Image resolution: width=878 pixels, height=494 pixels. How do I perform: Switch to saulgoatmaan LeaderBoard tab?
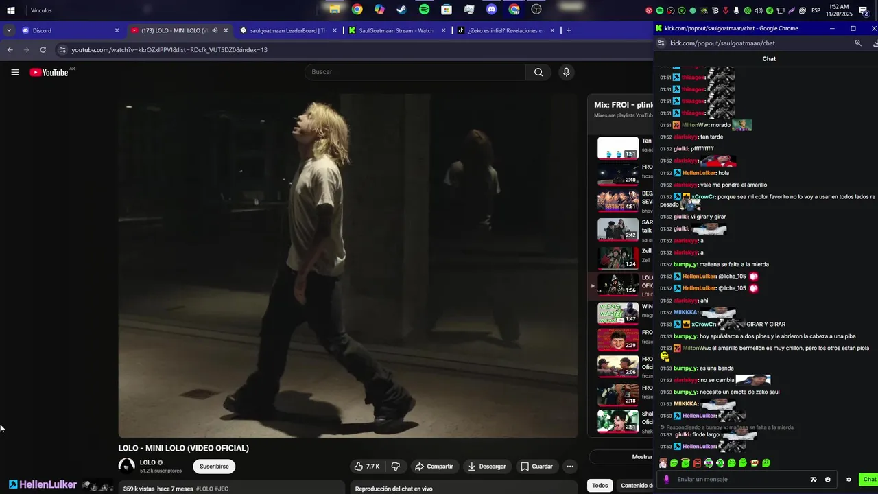click(288, 30)
